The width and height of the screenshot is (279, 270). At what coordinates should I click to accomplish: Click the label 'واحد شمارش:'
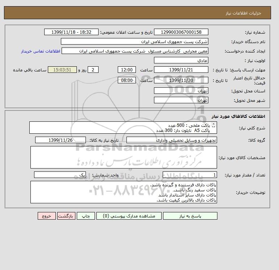[105, 175]
